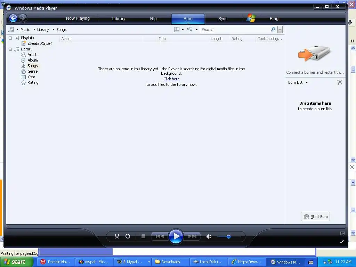Click the view options icon
The width and height of the screenshot is (356, 267).
point(189,29)
